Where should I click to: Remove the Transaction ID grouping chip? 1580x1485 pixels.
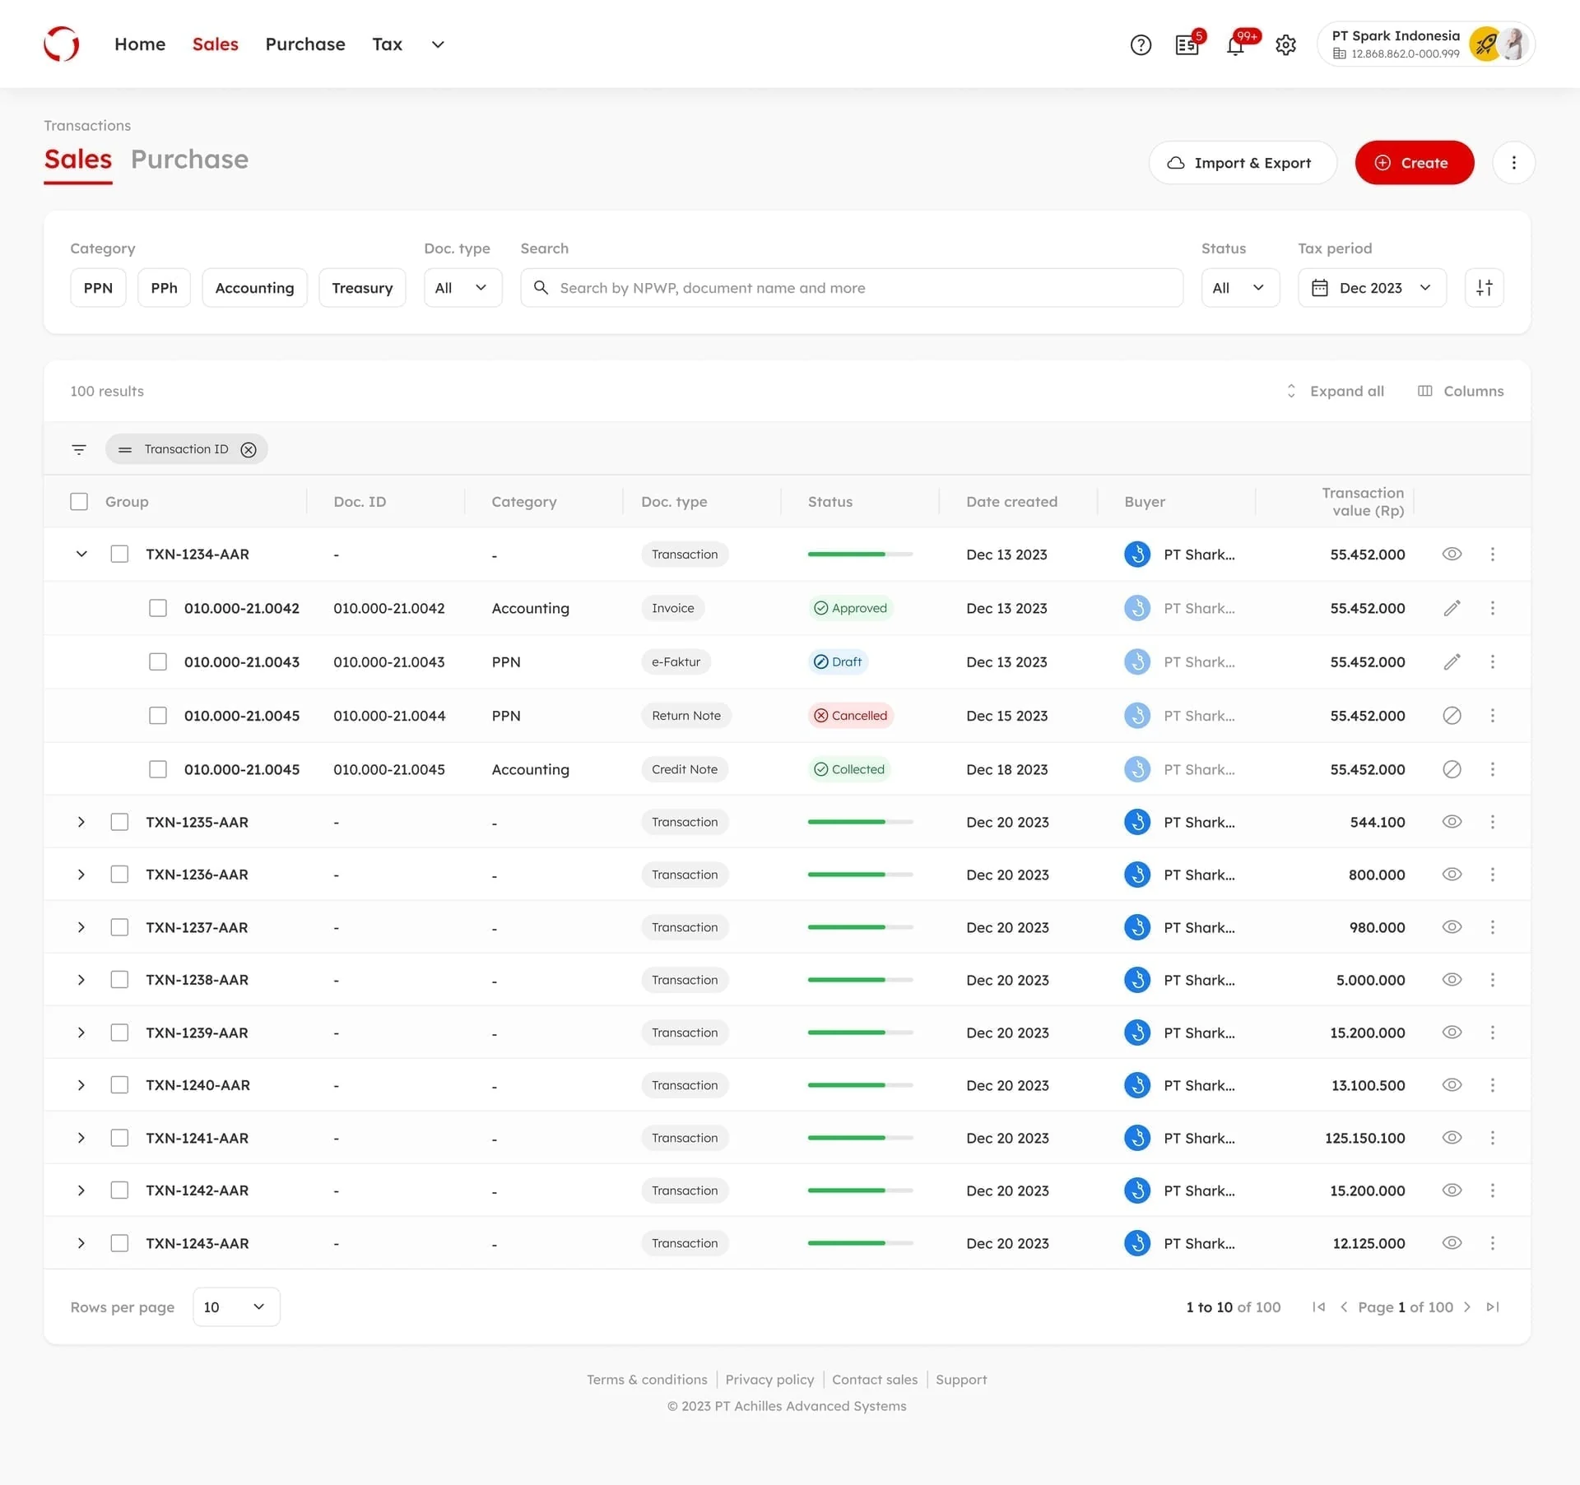click(249, 449)
